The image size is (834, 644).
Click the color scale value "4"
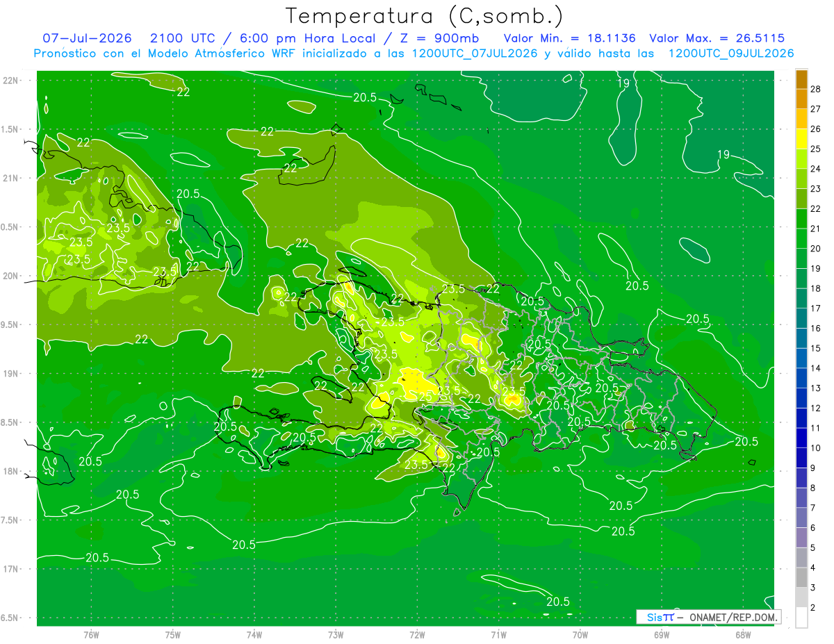tap(813, 568)
